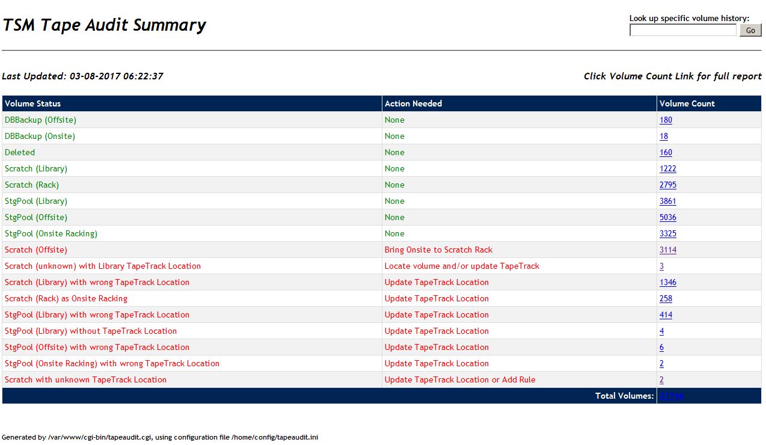Open the 1346 volume count link

(x=668, y=283)
